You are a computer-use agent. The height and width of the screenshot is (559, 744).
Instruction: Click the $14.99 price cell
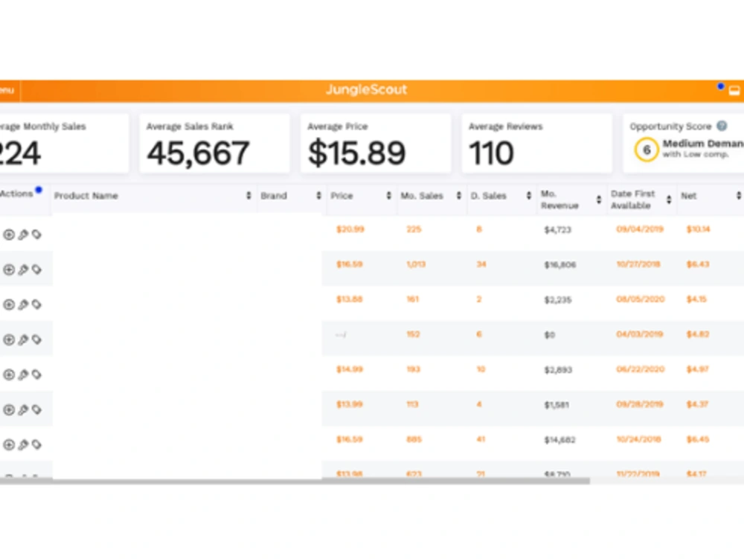350,369
